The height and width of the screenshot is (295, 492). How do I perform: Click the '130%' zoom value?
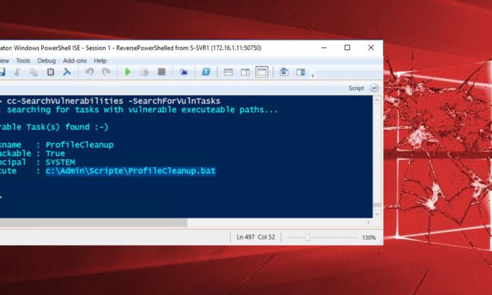coord(369,237)
